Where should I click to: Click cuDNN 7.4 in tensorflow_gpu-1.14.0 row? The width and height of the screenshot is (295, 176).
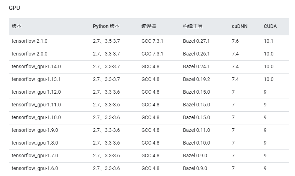coord(235,66)
